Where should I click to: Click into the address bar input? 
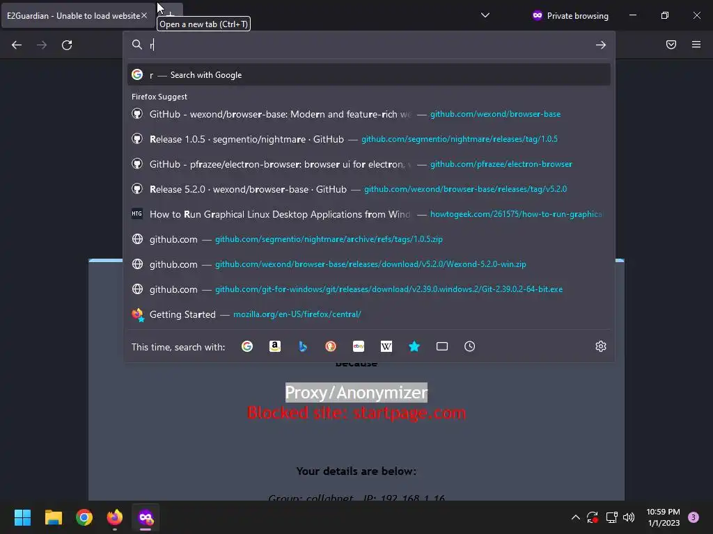[x=369, y=44]
